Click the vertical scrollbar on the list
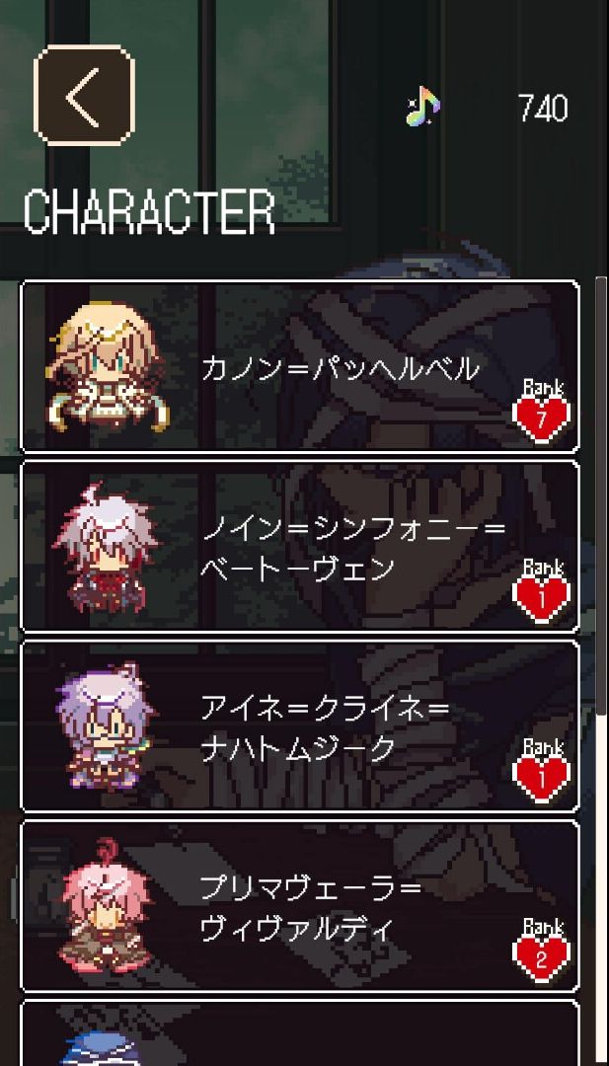Screen dimensions: 609x1066 [601, 496]
